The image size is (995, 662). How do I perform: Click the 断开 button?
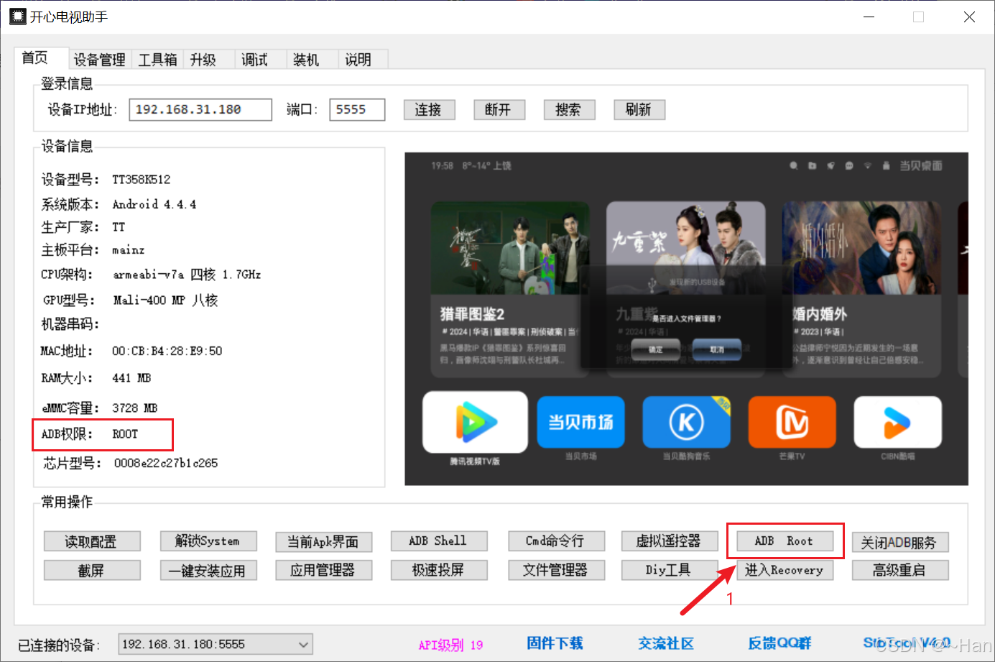click(x=499, y=109)
